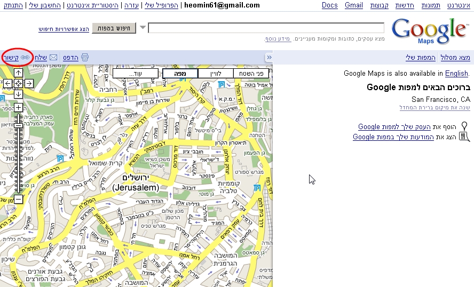474x287 pixels.
Task: Zoom out with the minus button
Action: tap(19, 199)
